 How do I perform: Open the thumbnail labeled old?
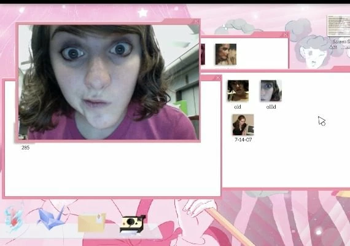point(238,90)
